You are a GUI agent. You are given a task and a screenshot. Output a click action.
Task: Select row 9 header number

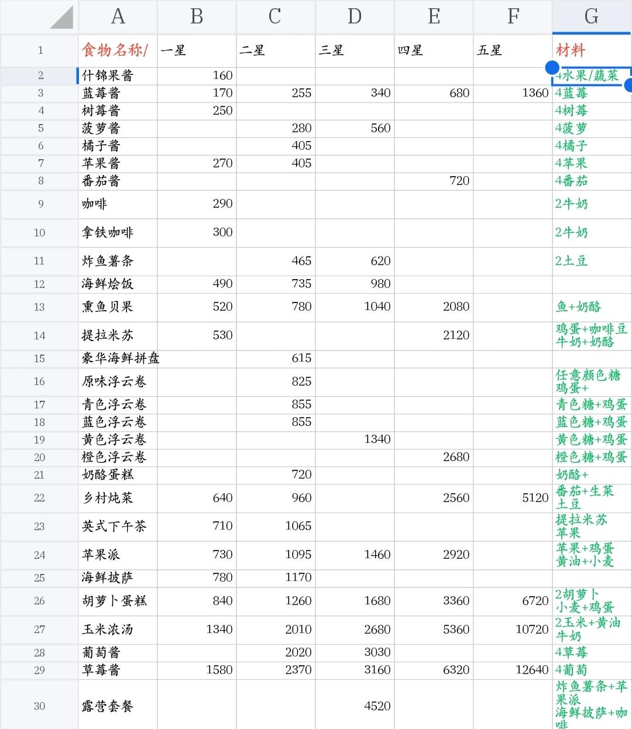[x=40, y=204]
